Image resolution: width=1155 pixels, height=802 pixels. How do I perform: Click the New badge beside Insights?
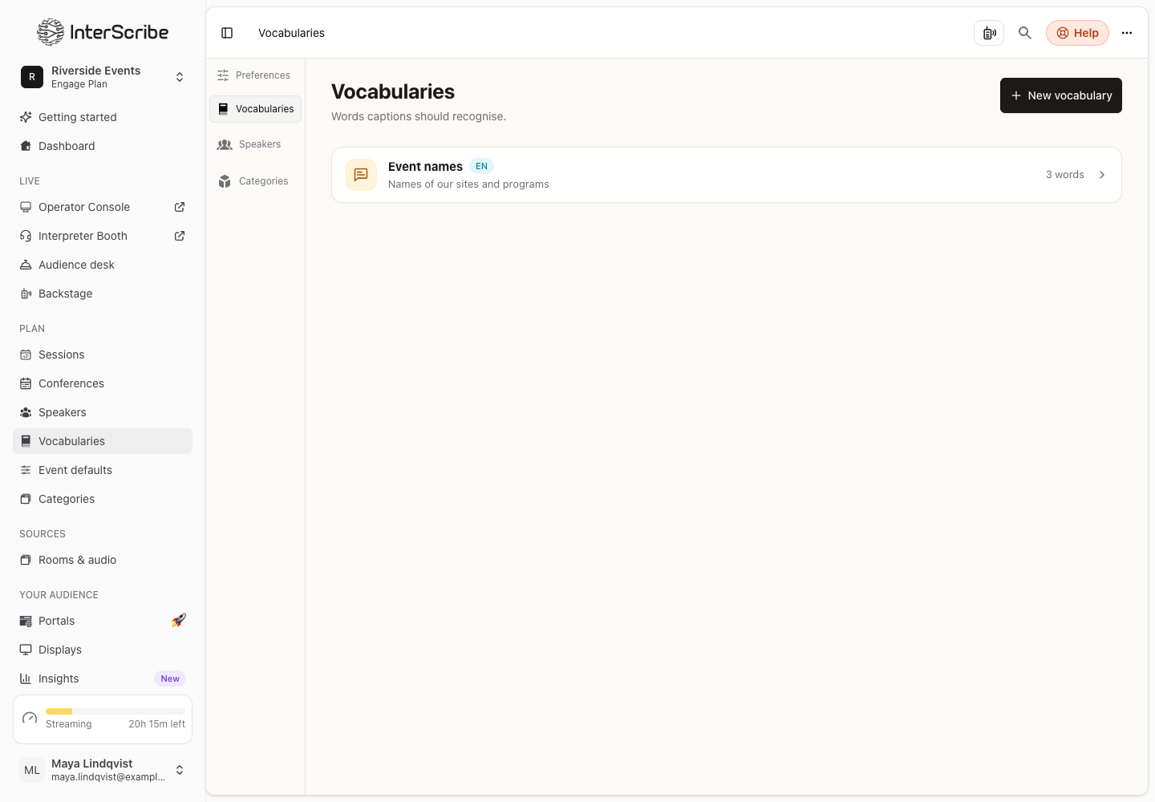[x=170, y=678]
